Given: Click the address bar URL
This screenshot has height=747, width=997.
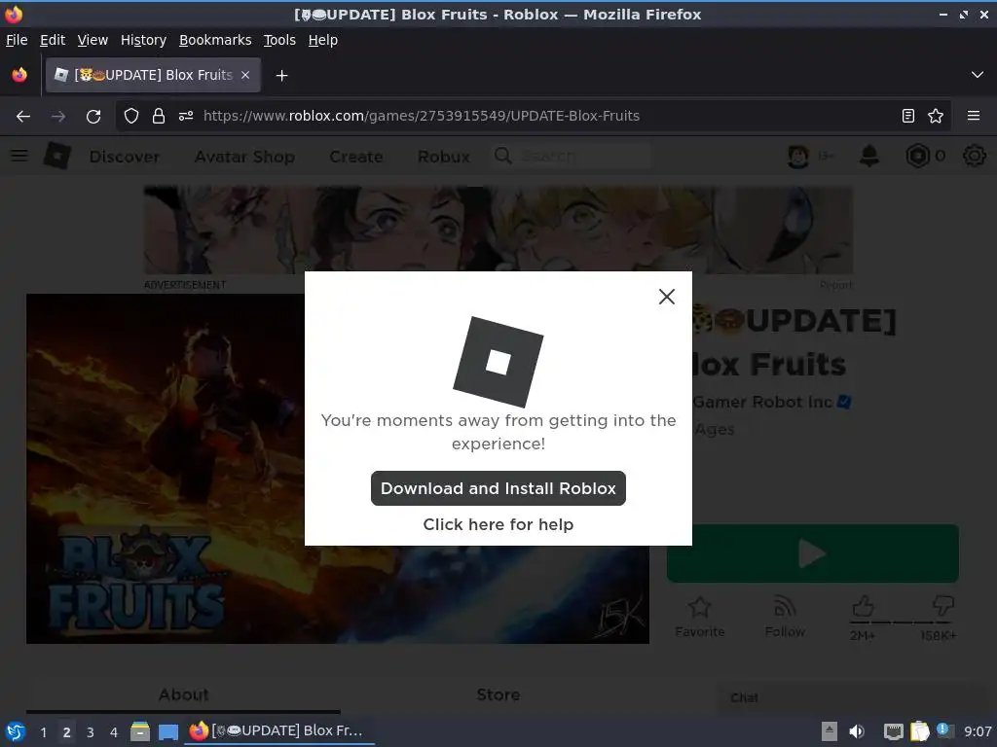Looking at the screenshot, I should tap(421, 116).
